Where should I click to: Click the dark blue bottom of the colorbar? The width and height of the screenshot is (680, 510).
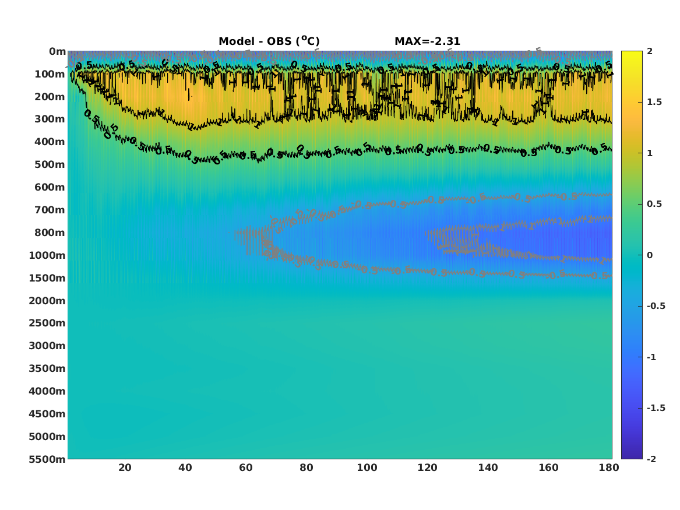(632, 455)
